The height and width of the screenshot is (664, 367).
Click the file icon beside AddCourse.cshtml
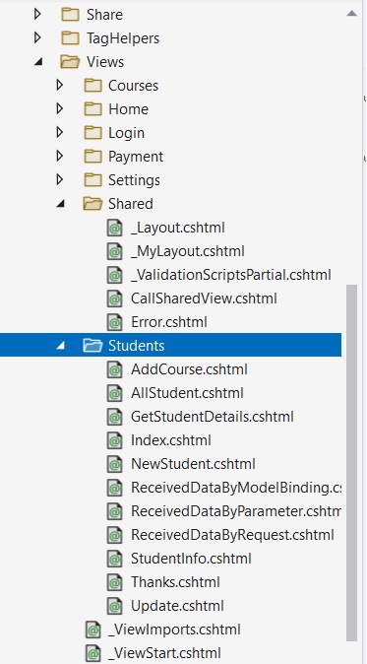click(115, 369)
